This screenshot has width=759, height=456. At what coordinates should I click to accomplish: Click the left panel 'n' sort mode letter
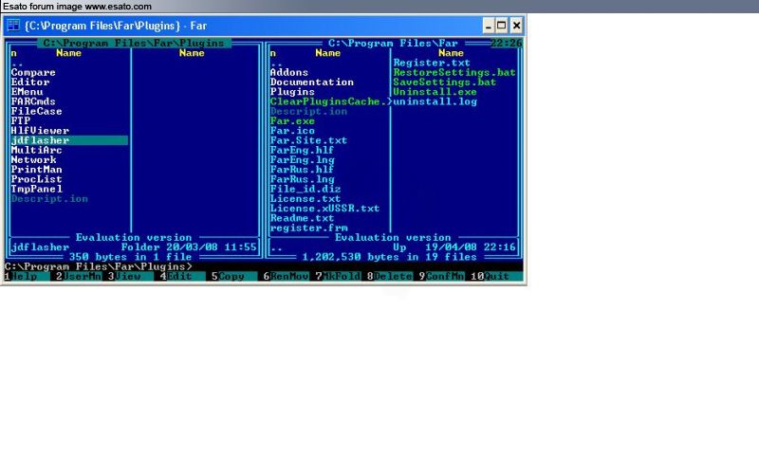pos(14,53)
